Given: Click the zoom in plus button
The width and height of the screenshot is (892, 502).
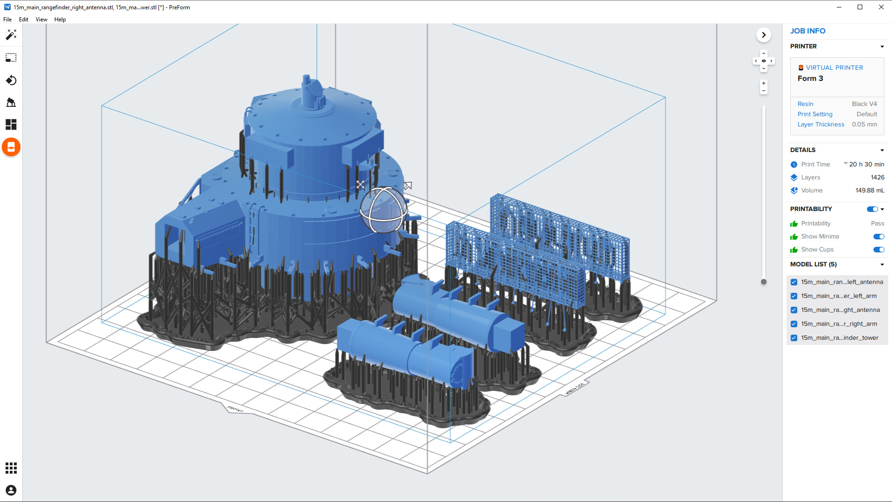Looking at the screenshot, I should 764,83.
